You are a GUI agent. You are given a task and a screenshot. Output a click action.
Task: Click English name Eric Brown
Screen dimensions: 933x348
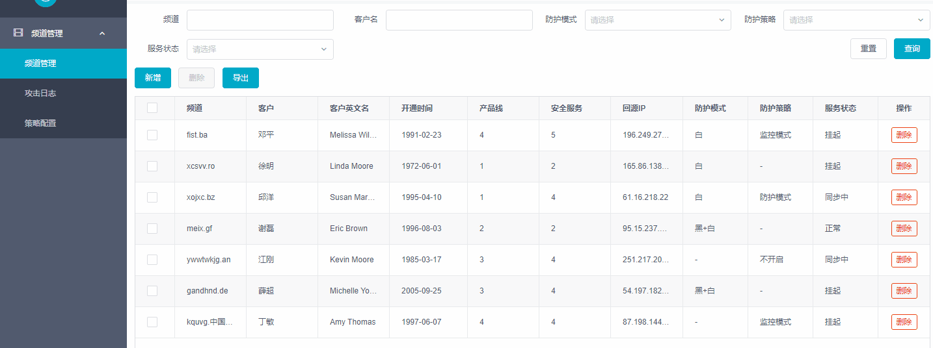point(349,229)
